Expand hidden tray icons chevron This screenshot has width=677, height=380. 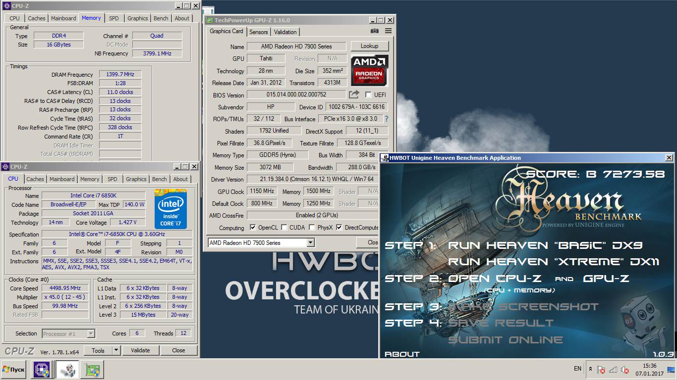click(590, 369)
